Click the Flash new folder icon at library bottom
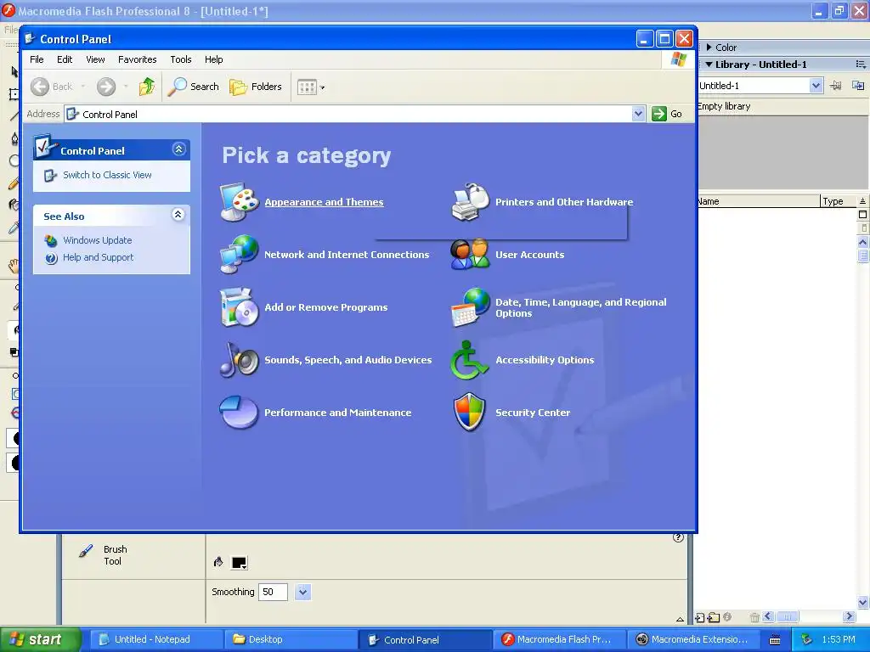This screenshot has width=870, height=652. tap(714, 617)
